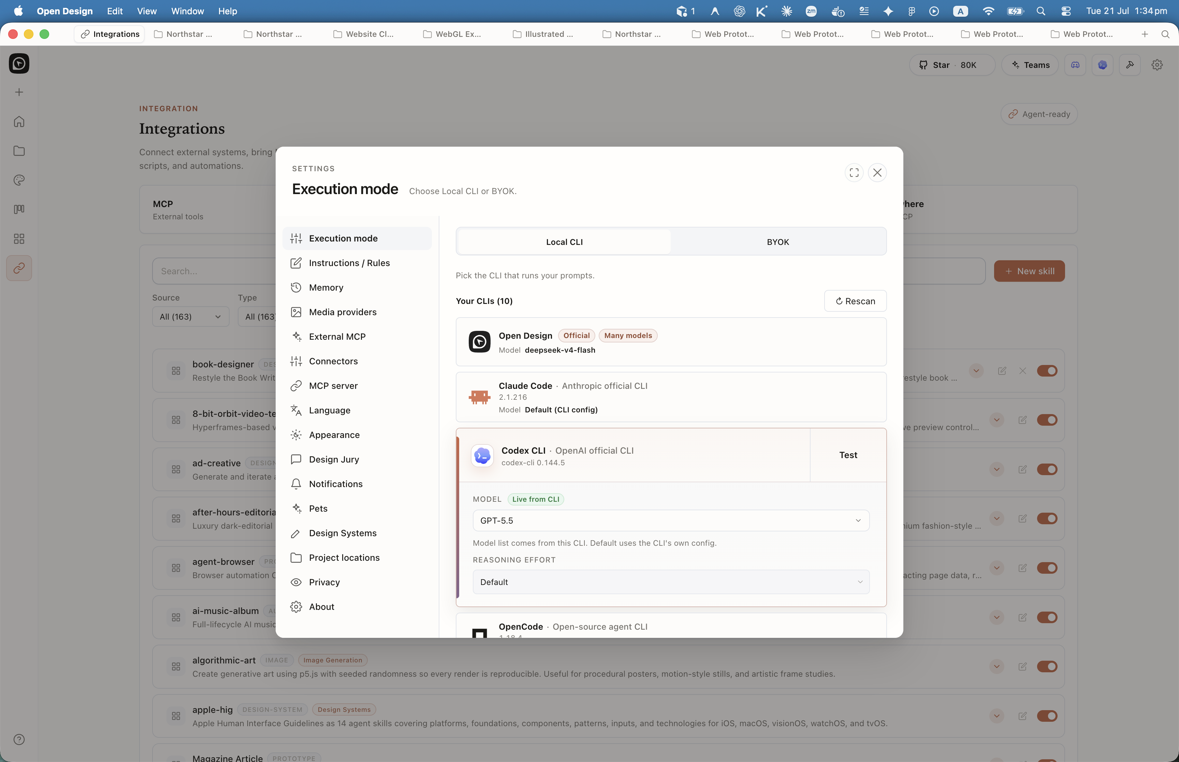Click the Claude Code crab icon
Image resolution: width=1179 pixels, height=762 pixels.
click(479, 397)
